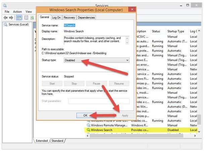Click the green refresh toolbar icon
205x153 pixels.
(x=32, y=17)
